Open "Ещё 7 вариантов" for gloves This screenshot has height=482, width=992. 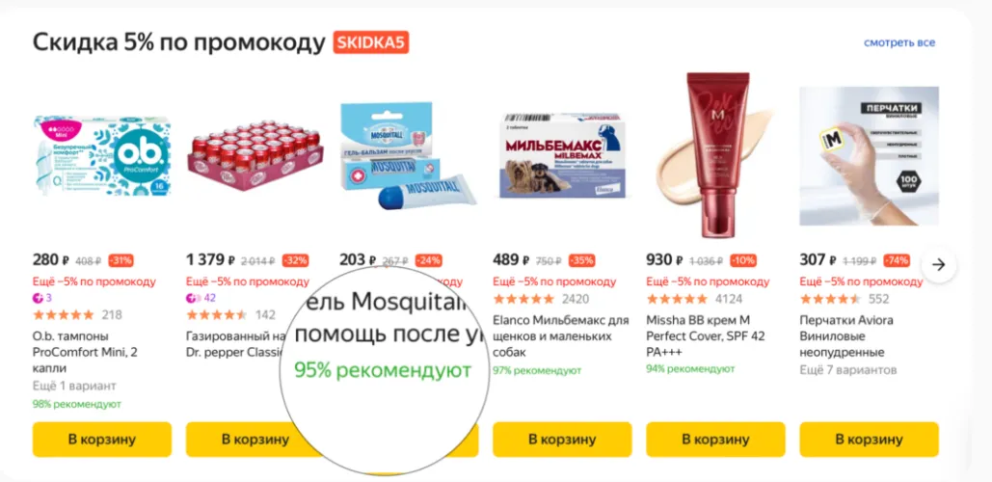848,369
